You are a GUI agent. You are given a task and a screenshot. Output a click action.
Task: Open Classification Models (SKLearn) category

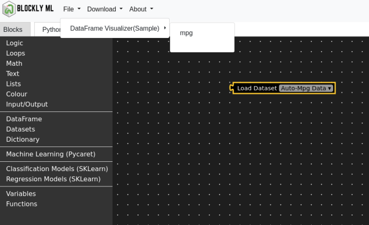coord(56,169)
